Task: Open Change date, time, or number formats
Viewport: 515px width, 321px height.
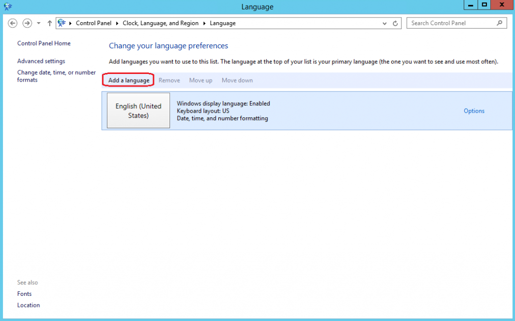Action: click(x=56, y=76)
